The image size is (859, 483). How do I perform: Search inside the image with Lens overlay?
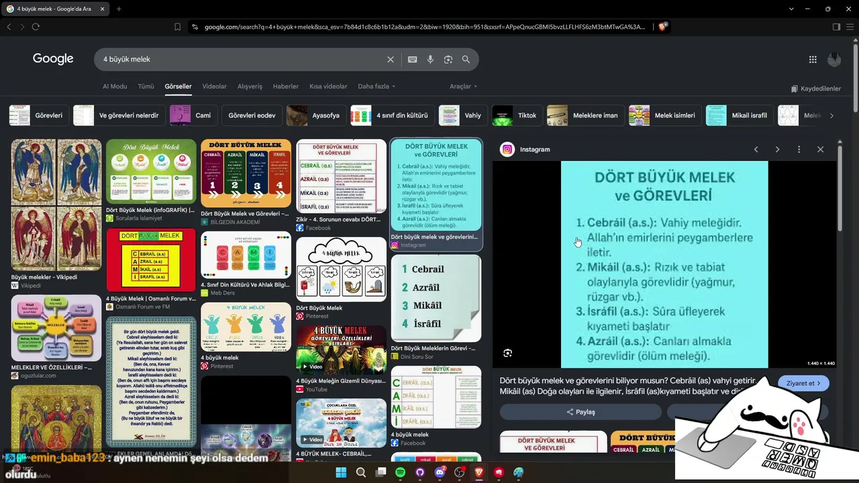coord(508,353)
